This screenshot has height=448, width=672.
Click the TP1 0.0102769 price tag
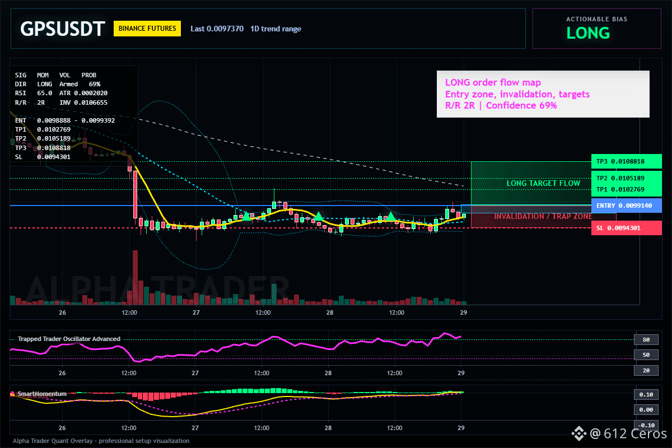pos(627,190)
